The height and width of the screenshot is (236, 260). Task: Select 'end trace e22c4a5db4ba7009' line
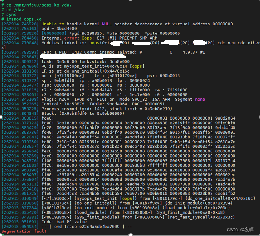[x=67, y=227]
